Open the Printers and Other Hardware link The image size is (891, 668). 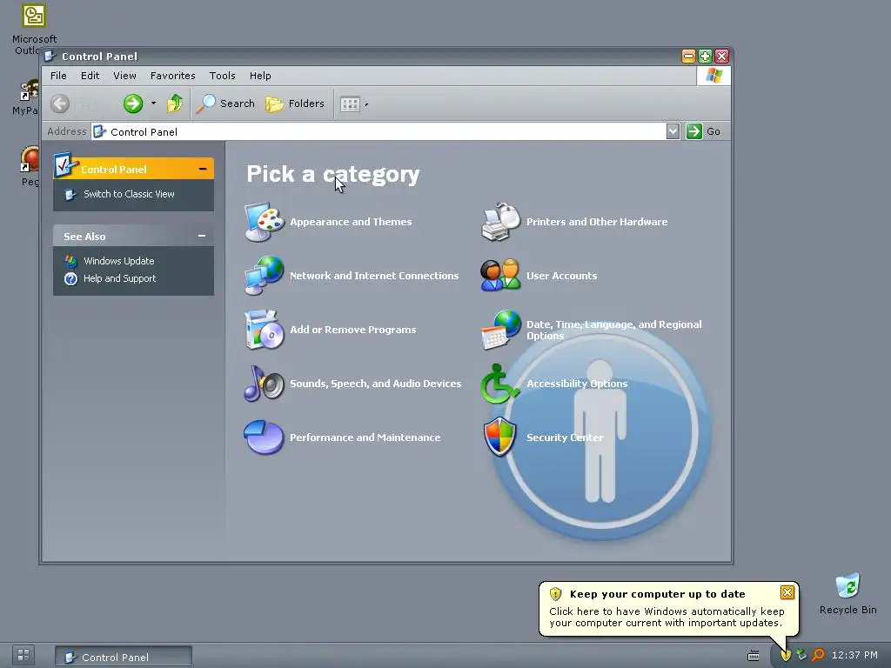click(597, 222)
